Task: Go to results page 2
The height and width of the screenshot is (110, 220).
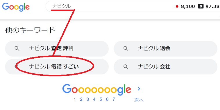Action: point(81,99)
